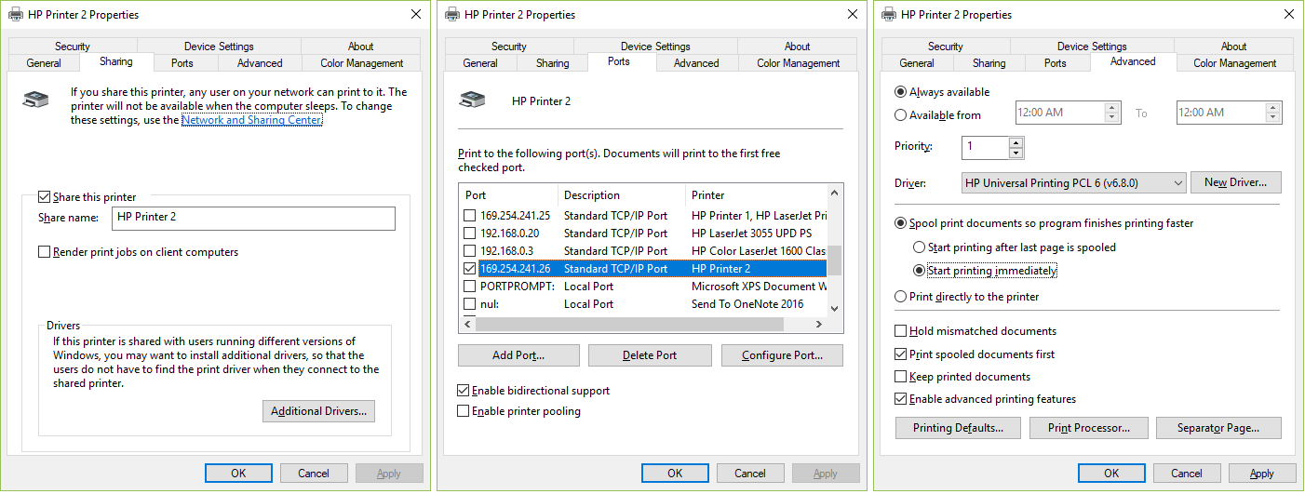Decrease Priority with down spinner arrow
This screenshot has width=1305, height=494.
click(x=1016, y=154)
